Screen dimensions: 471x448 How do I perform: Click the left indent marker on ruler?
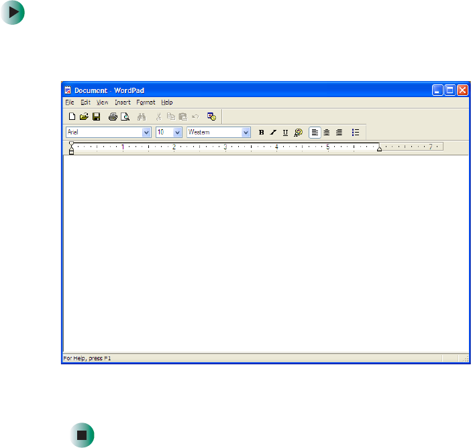point(71,148)
